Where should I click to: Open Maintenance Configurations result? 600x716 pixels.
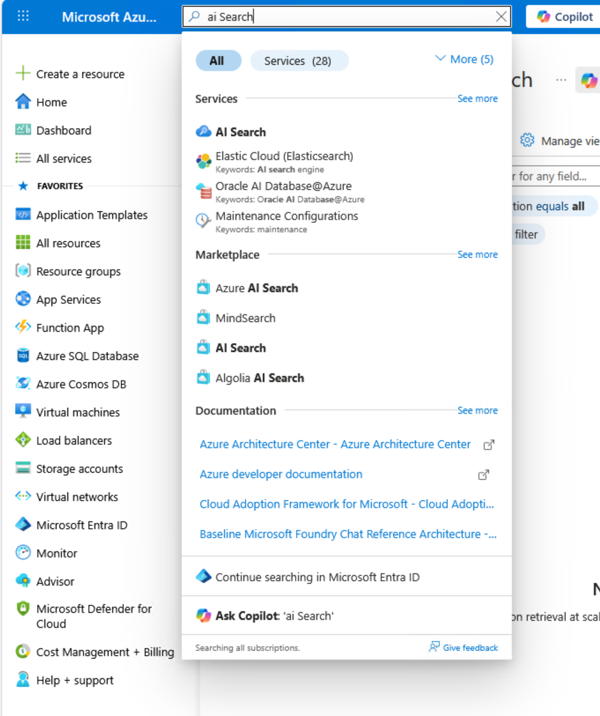pos(346,221)
